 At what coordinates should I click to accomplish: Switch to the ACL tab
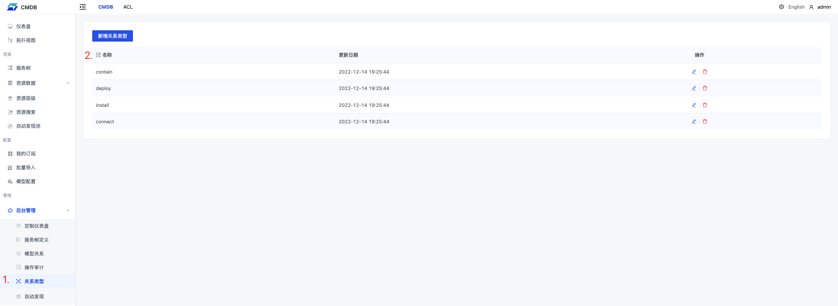pyautogui.click(x=128, y=7)
